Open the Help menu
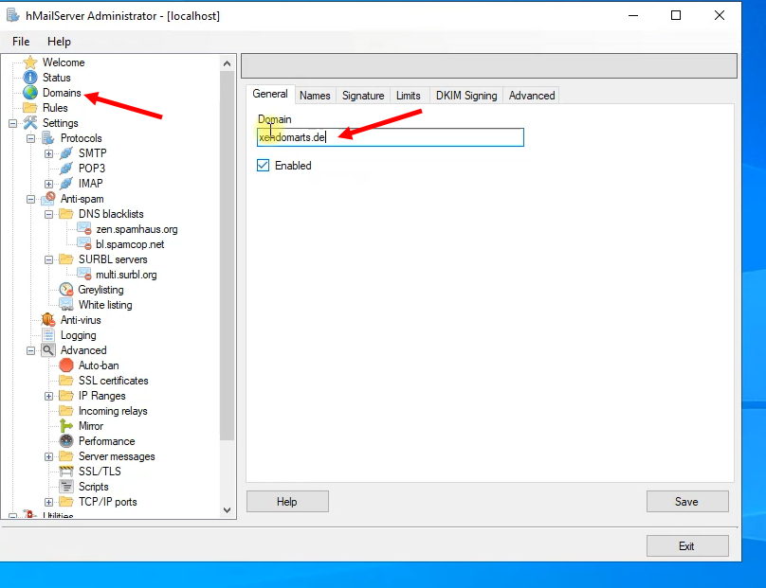 click(x=59, y=42)
